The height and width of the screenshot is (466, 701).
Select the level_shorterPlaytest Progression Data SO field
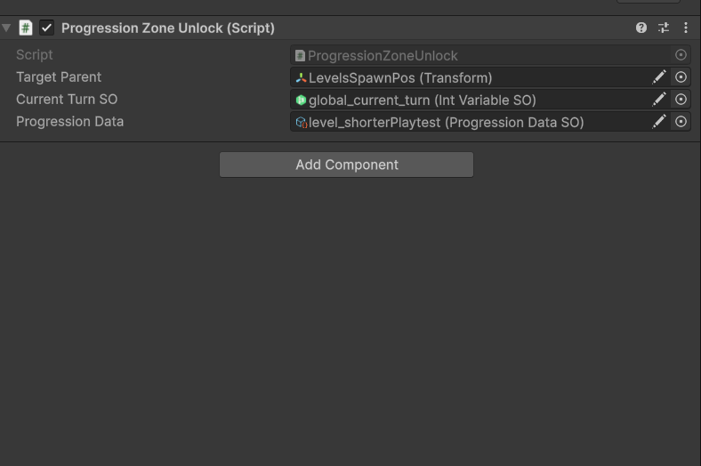click(471, 122)
